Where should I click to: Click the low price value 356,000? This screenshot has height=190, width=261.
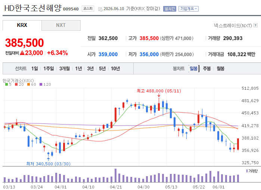click(x=149, y=54)
